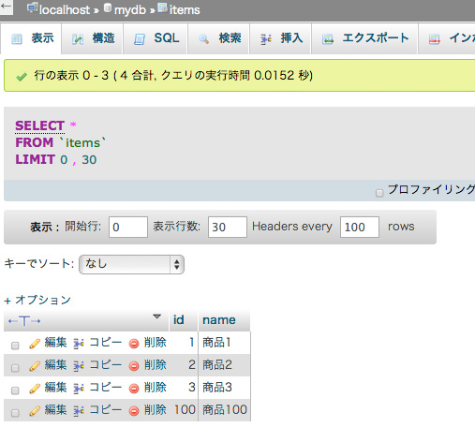Click 編集 link for 商品1 row
Viewport: 475px width, 427px height.
[x=55, y=343]
